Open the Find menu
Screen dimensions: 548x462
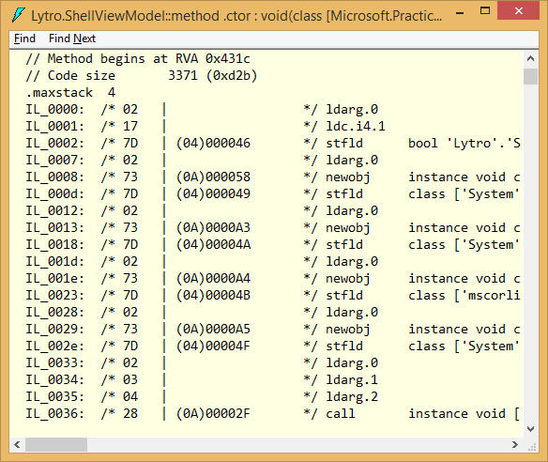(x=24, y=38)
